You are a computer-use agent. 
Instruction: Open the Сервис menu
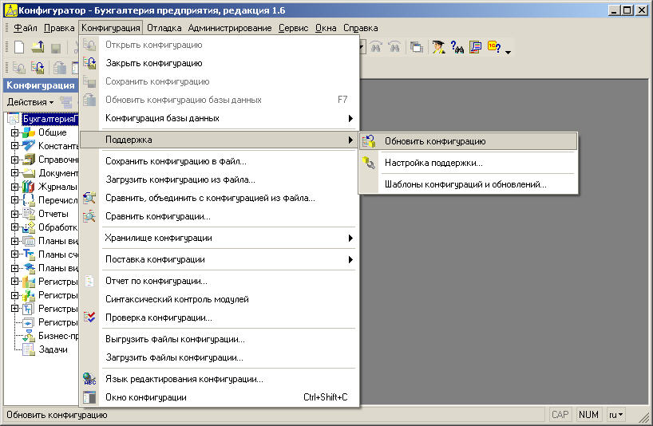pos(293,28)
